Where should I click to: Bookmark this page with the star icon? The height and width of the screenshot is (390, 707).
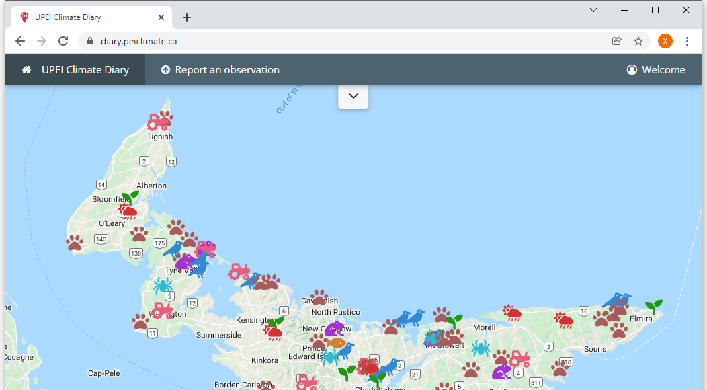pyautogui.click(x=638, y=41)
